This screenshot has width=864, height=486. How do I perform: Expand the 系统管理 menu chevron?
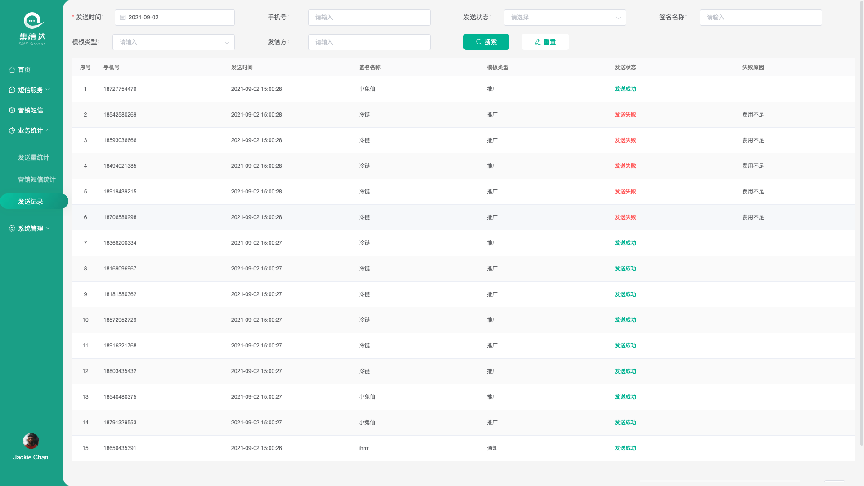pos(48,229)
